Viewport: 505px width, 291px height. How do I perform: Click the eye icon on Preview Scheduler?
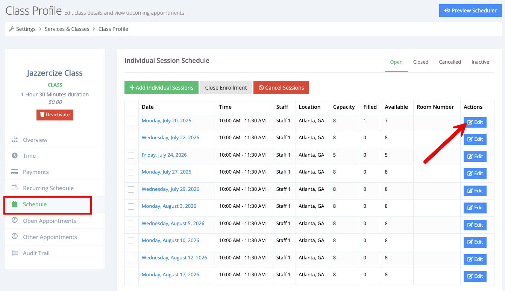[x=447, y=11]
